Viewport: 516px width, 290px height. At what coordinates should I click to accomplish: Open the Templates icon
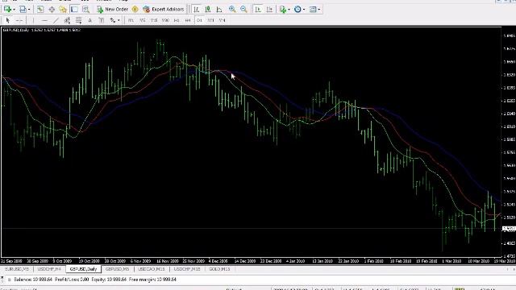coord(313,9)
